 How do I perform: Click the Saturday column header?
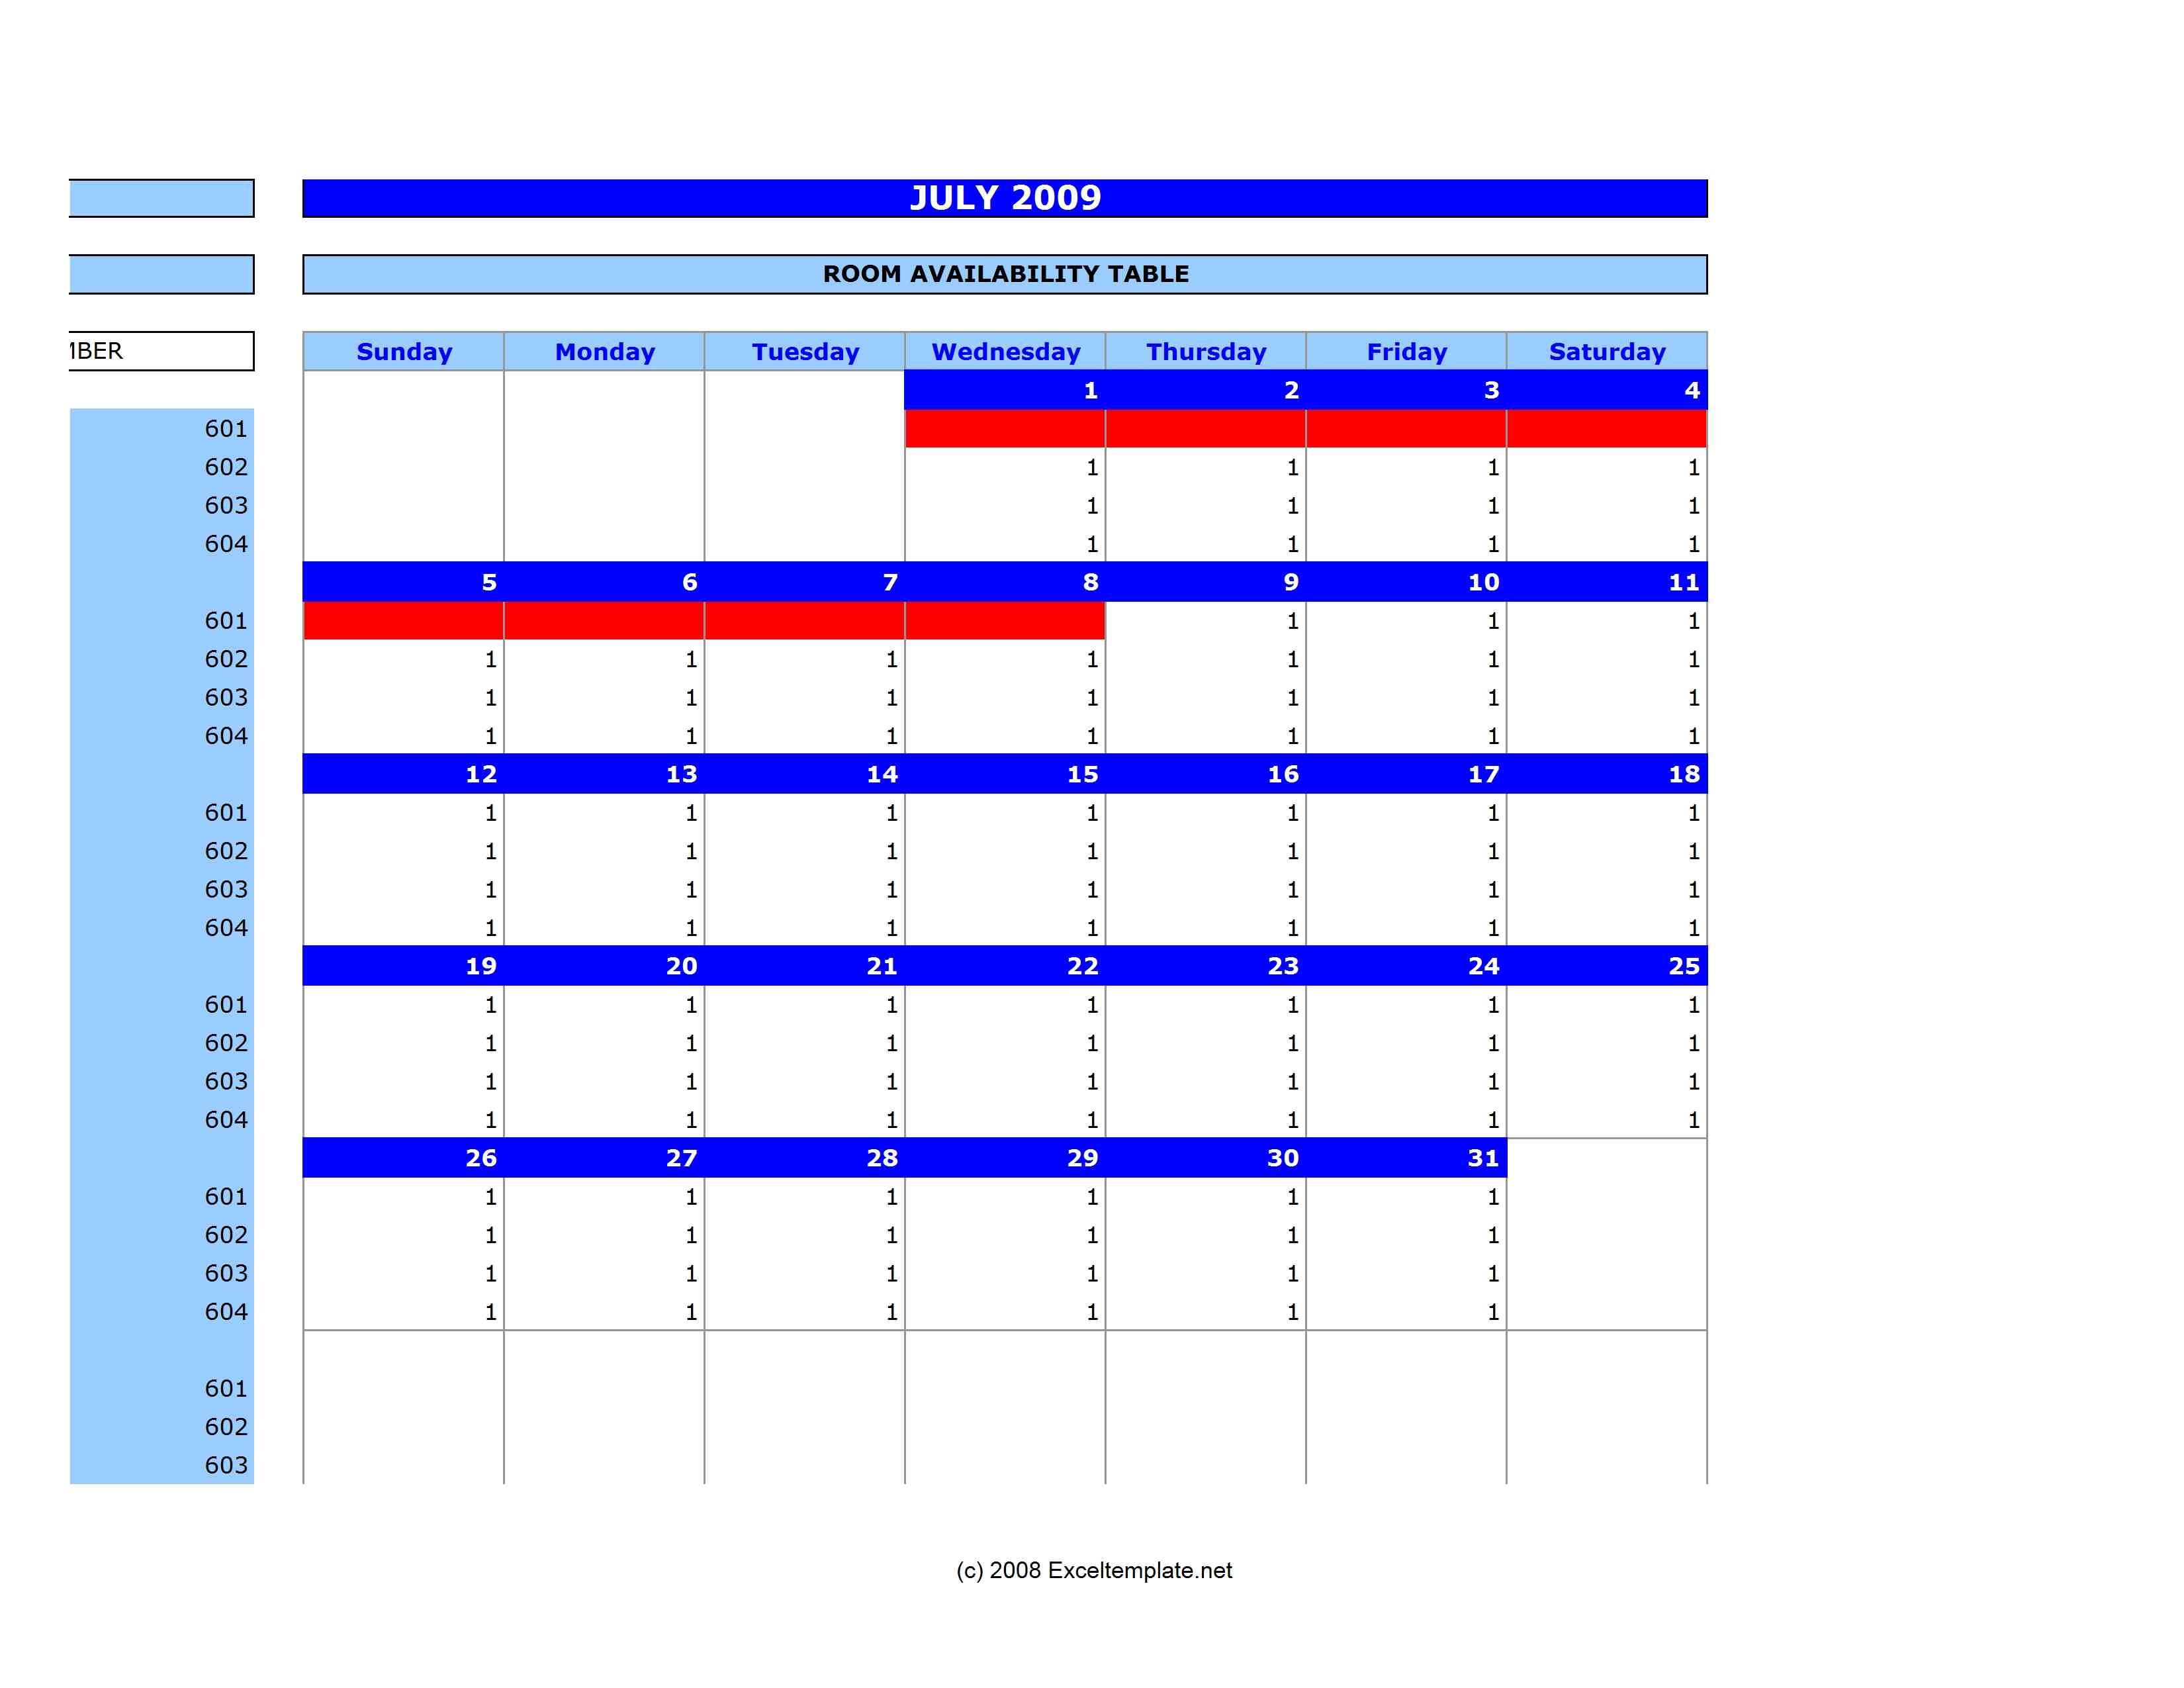click(1610, 350)
